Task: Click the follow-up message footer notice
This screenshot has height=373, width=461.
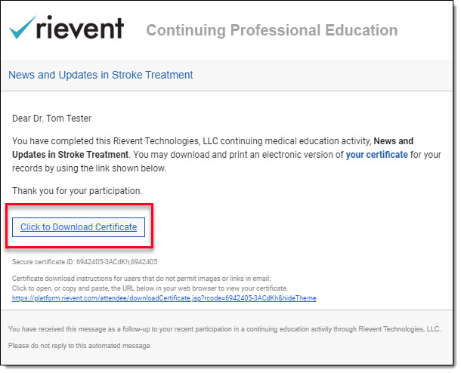Action: click(224, 329)
